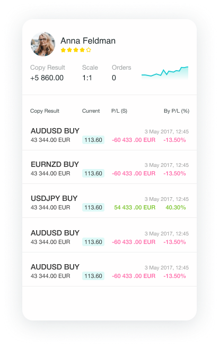
Task: Sort by Current column header
Action: click(x=91, y=111)
